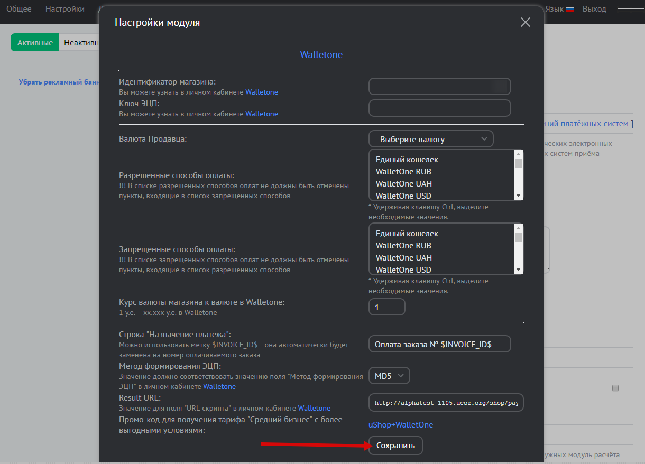
Task: Focus the Ключ ЭЦП input field
Action: coord(439,108)
